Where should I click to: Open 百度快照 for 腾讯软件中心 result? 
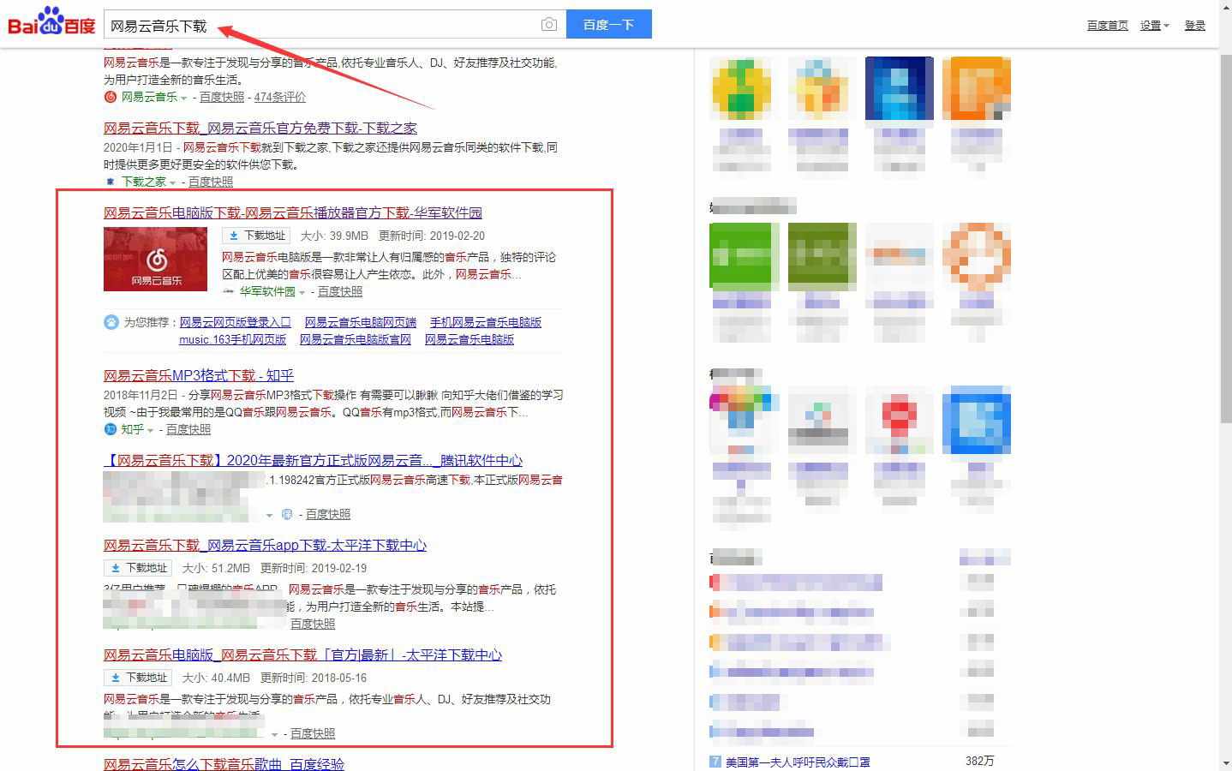tap(328, 514)
